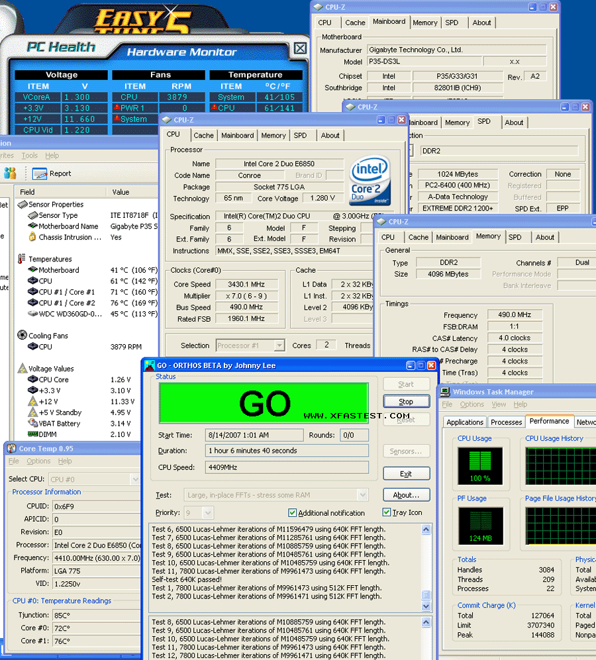Click the PWR 1 fan warning icon
Image resolution: width=596 pixels, height=660 pixels.
tap(117, 107)
